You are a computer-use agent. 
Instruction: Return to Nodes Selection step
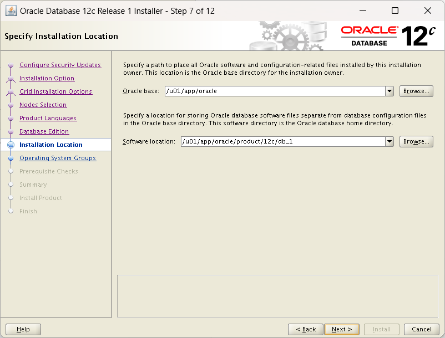(x=43, y=105)
